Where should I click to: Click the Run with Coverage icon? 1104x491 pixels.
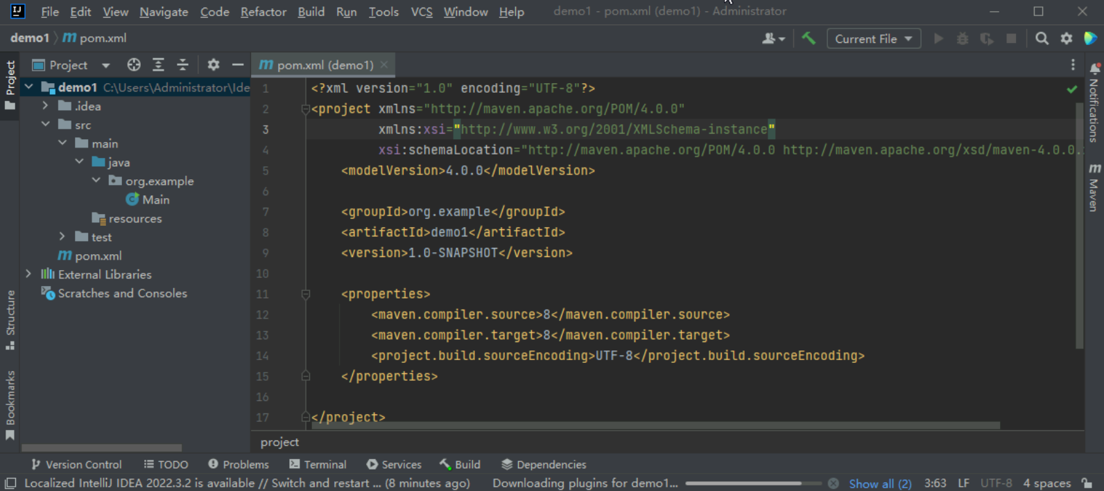pos(987,39)
